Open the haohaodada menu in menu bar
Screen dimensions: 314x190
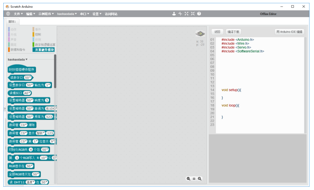[x=67, y=14]
